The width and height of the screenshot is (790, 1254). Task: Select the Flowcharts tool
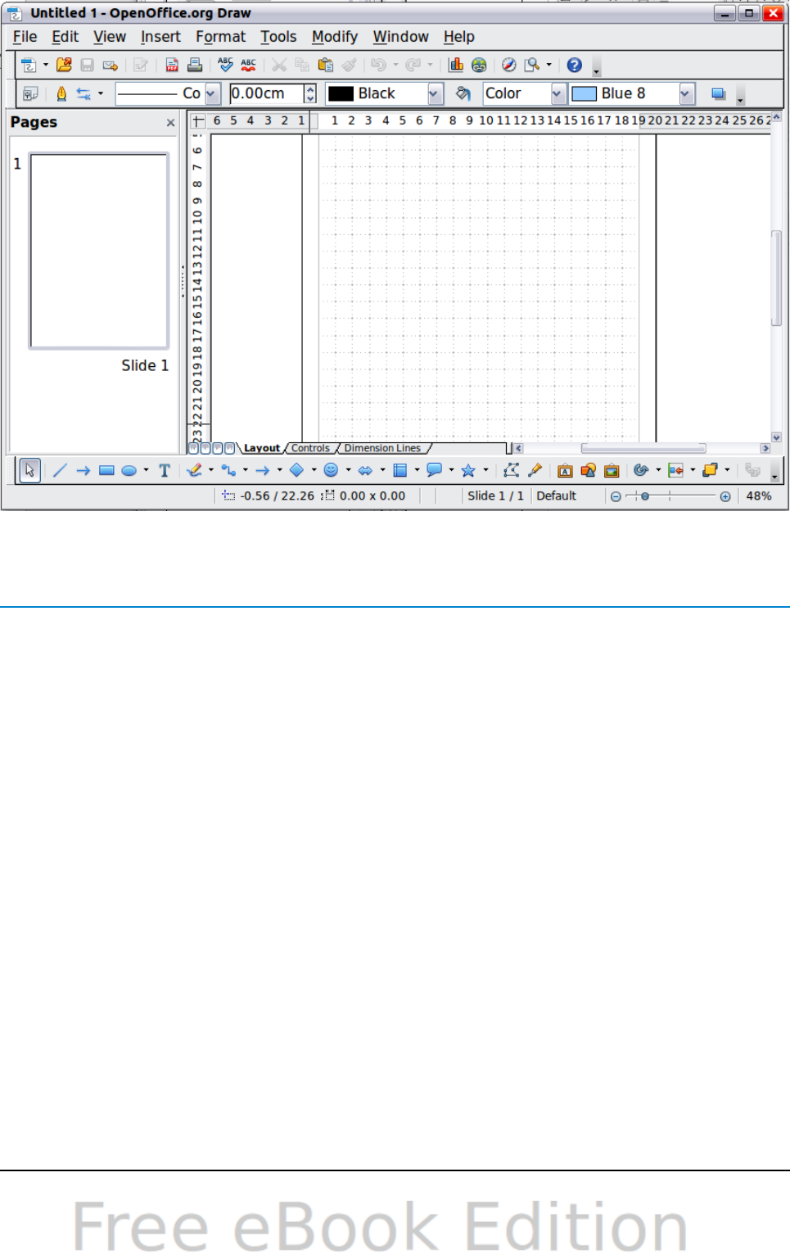[x=400, y=470]
